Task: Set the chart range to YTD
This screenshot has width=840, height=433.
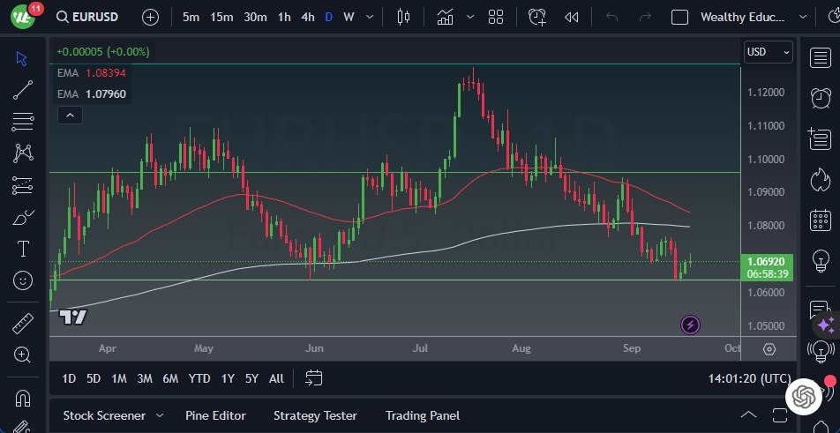Action: 199,378
